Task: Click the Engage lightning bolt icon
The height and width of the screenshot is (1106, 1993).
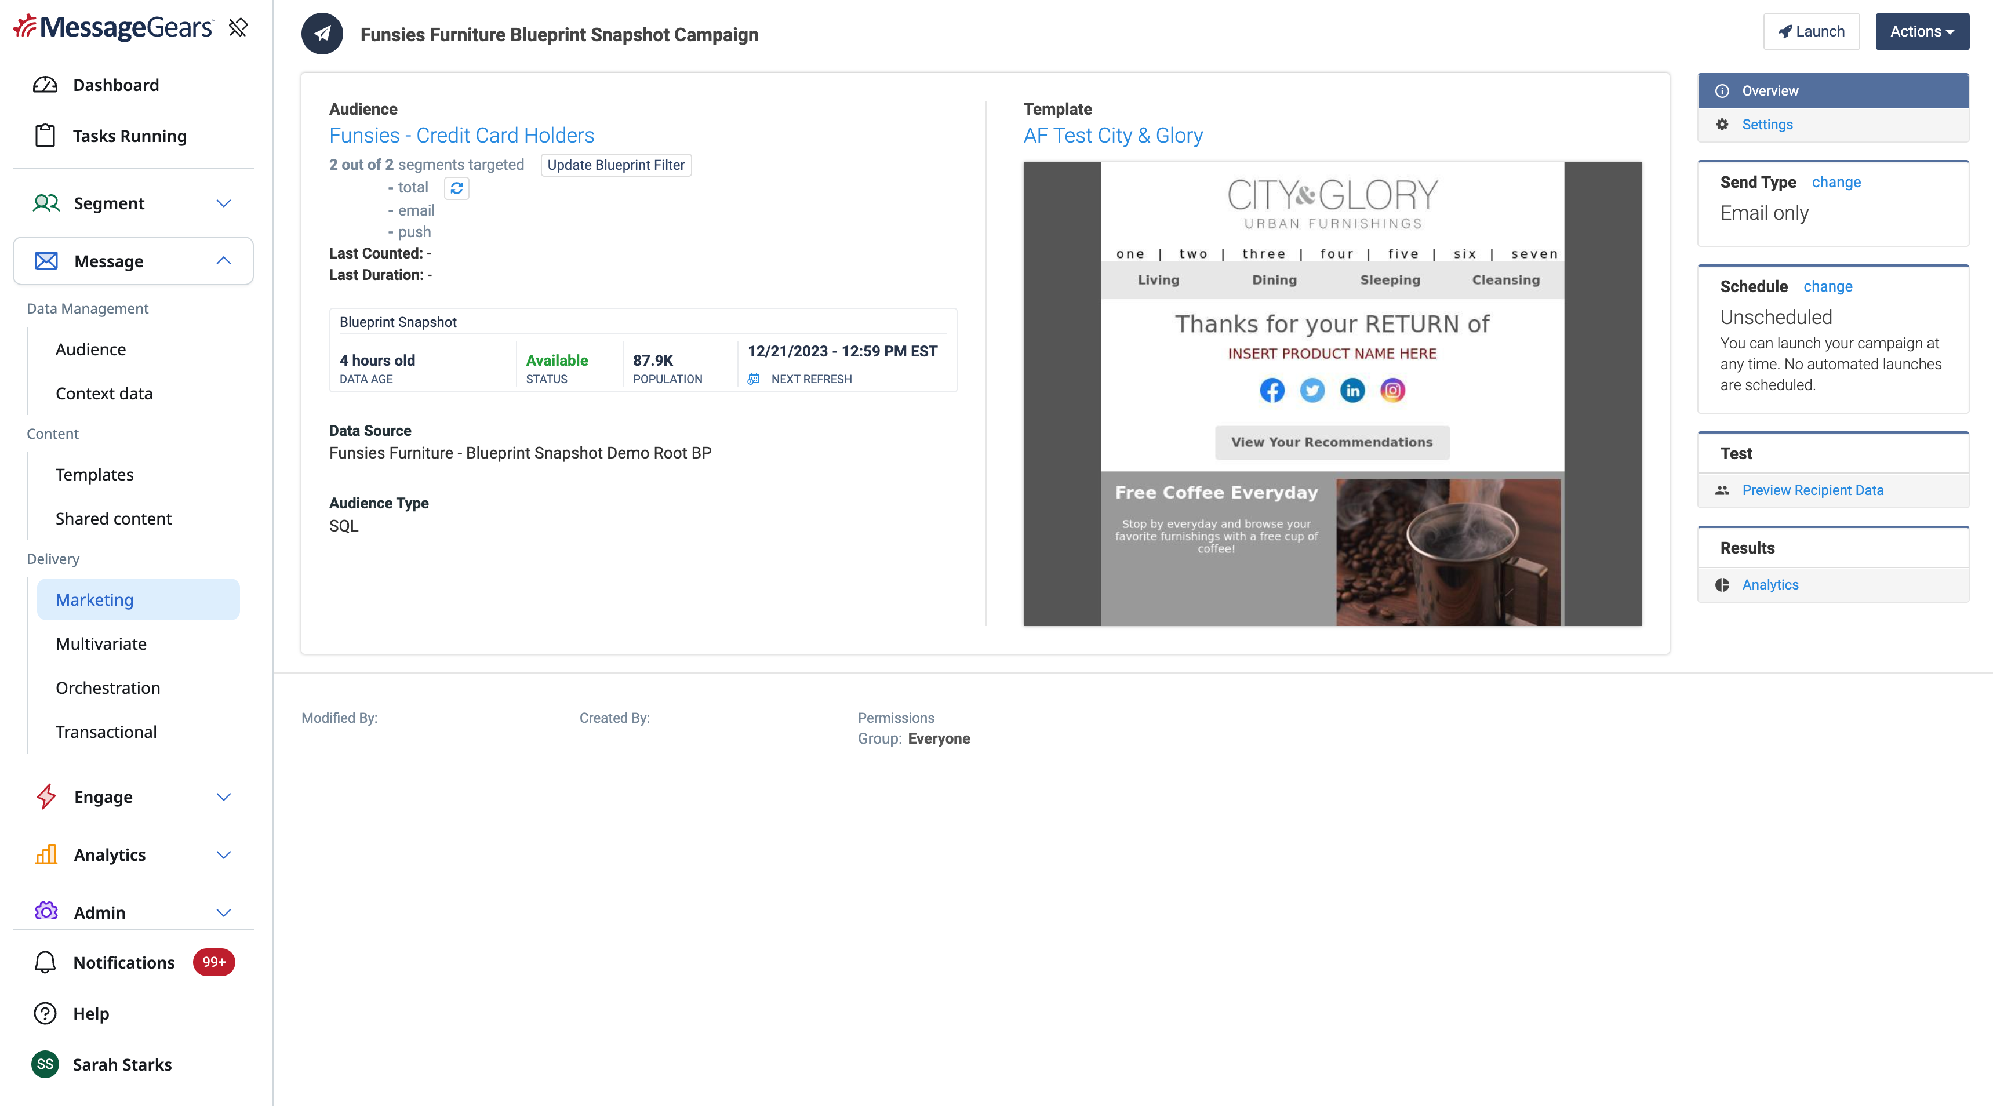Action: [46, 796]
